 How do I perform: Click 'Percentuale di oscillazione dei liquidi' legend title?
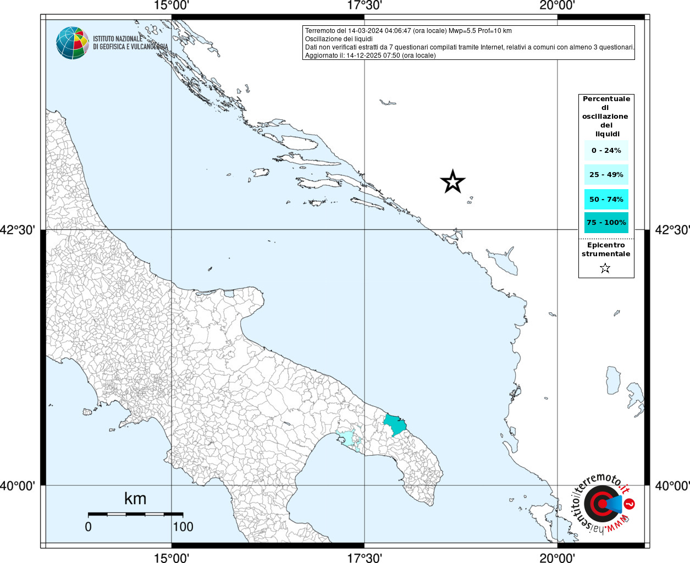coord(606,117)
